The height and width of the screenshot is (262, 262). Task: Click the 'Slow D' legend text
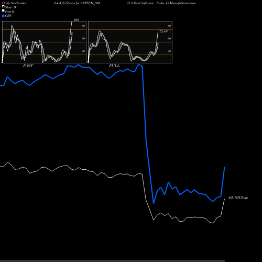click(10, 7)
